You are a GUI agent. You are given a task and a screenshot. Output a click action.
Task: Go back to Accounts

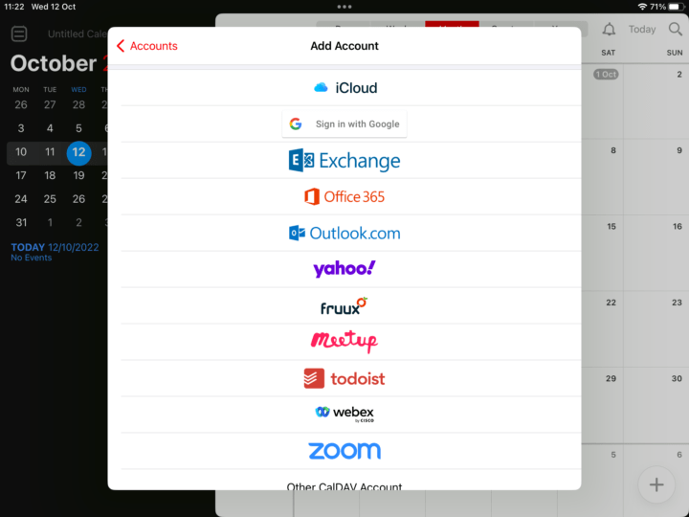147,46
